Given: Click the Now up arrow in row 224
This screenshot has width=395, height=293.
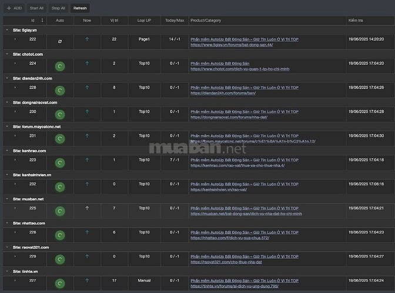Looking at the screenshot, I should 87,63.
